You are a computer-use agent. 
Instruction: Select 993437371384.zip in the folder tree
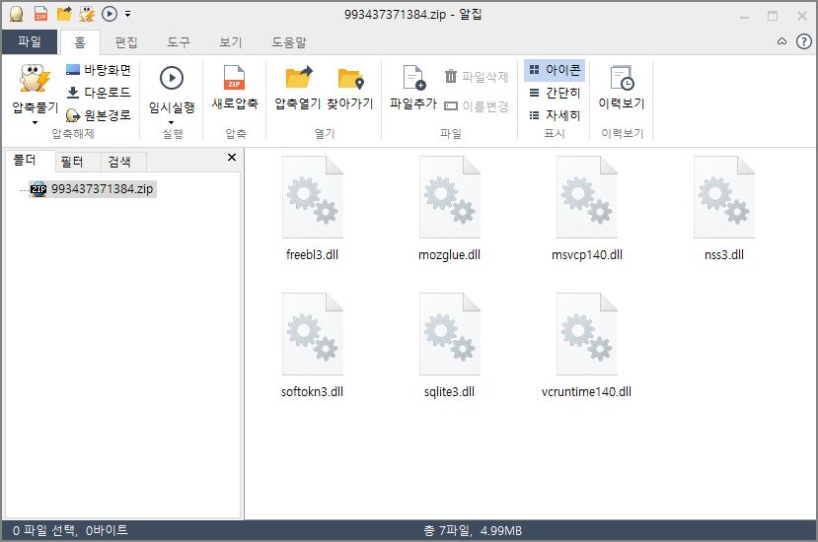pyautogui.click(x=93, y=188)
